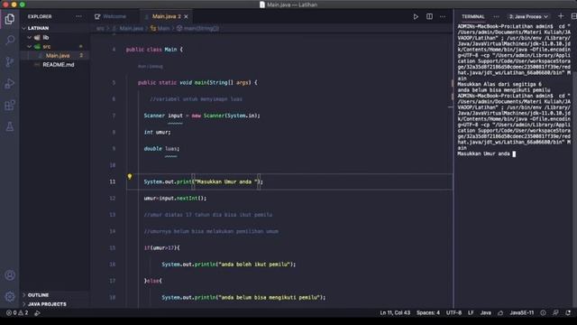This screenshot has height=325, width=577.
Task: Change the UTF-8 encoding in status bar
Action: [x=453, y=313]
